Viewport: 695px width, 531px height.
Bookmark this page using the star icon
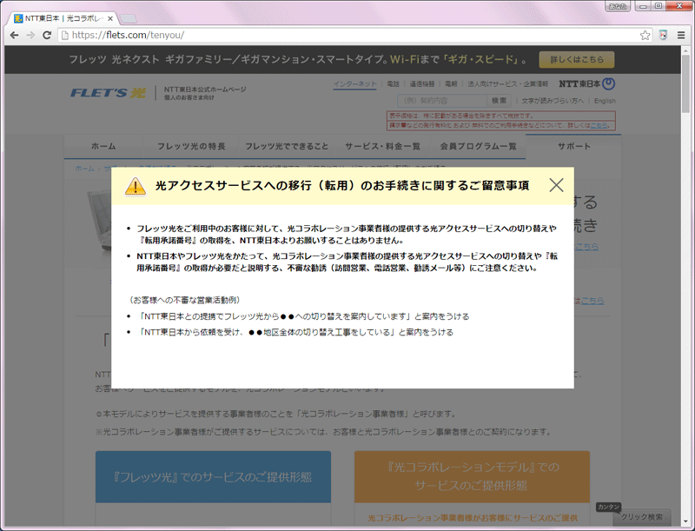point(644,36)
